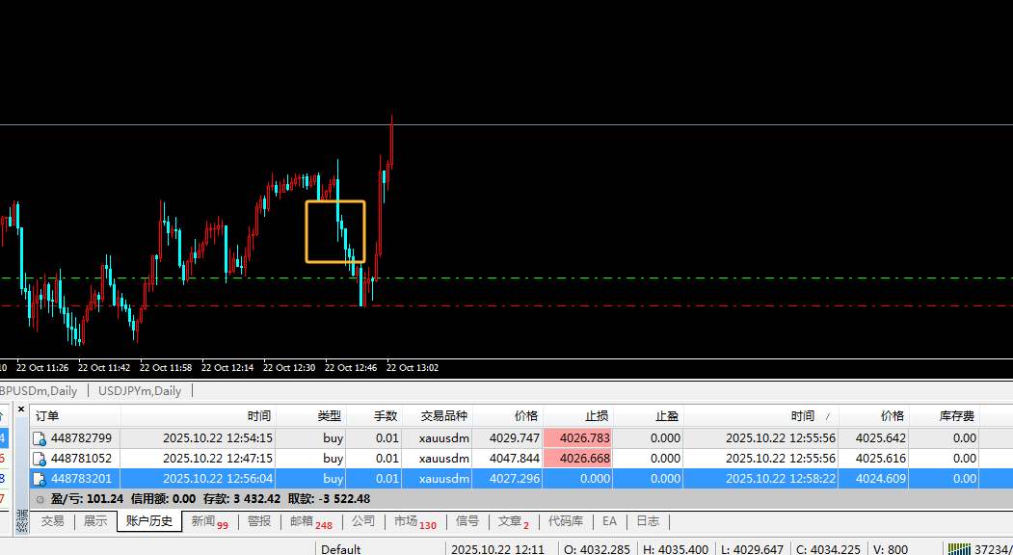Click the order icon beside ticket 448782799
This screenshot has height=555, width=1013.
point(40,438)
